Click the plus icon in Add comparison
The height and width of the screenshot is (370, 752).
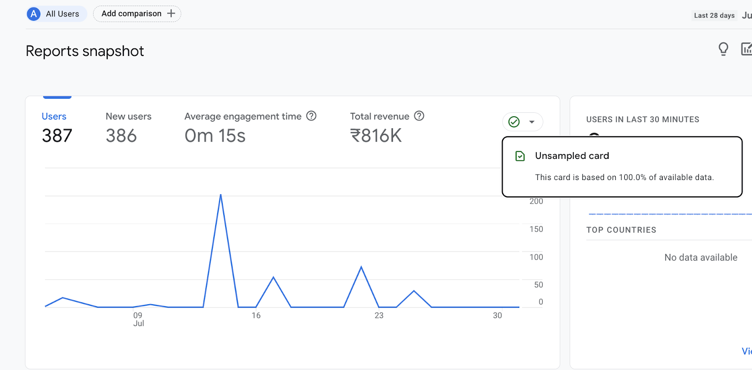(x=171, y=14)
